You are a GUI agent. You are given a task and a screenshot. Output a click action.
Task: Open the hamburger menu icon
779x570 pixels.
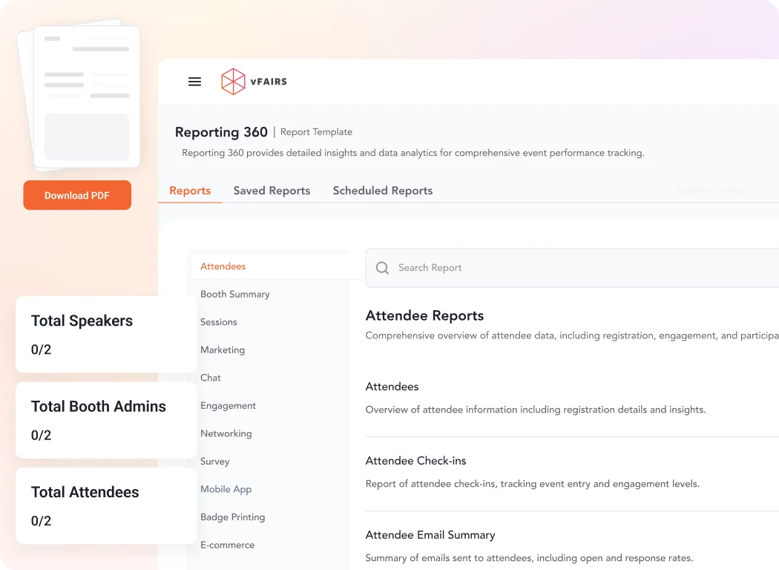[194, 82]
